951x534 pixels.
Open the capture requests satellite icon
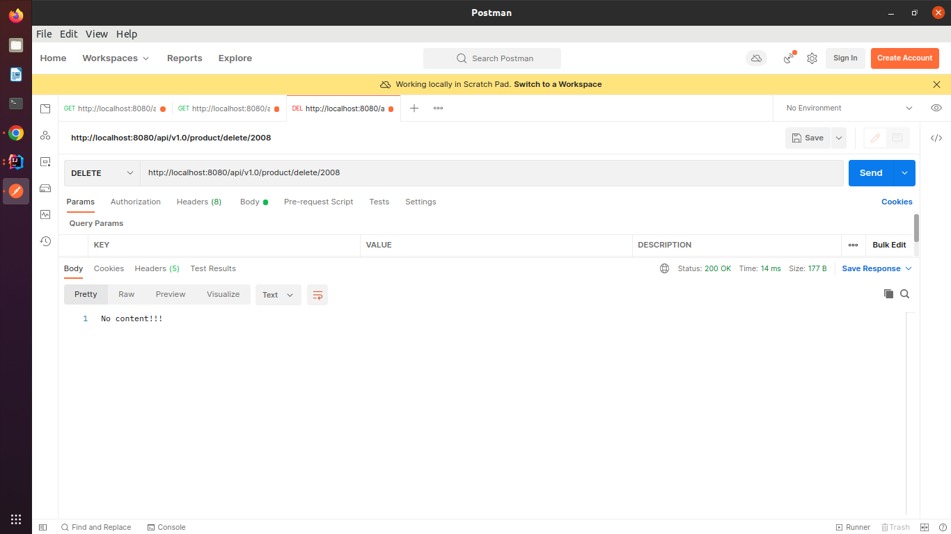pyautogui.click(x=789, y=58)
